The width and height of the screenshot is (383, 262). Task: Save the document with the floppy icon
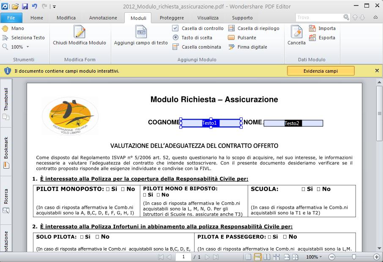pyautogui.click(x=25, y=6)
